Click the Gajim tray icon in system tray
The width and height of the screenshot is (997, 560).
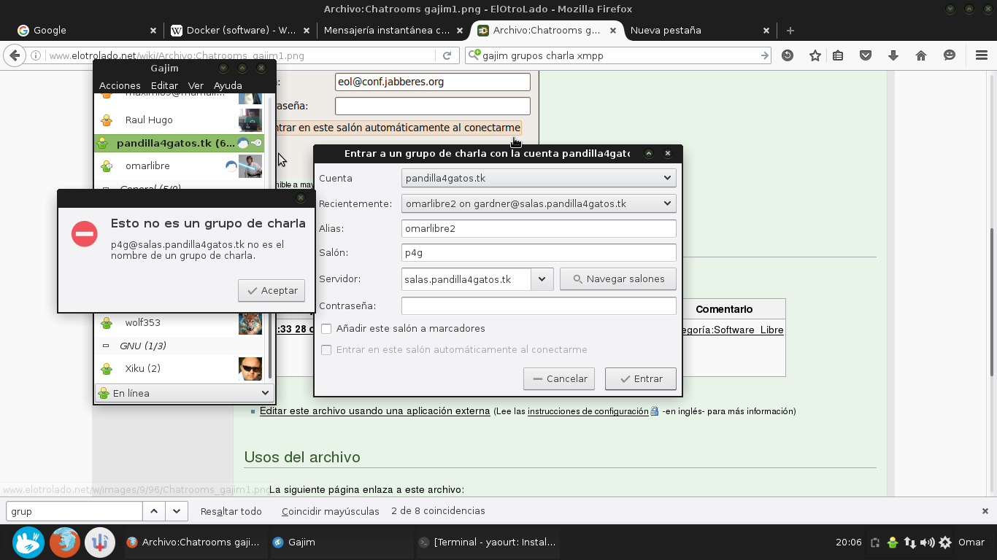[893, 542]
